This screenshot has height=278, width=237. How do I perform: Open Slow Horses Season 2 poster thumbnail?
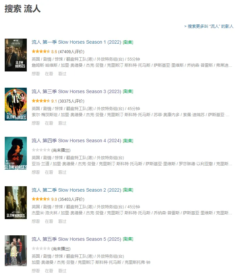16,202
